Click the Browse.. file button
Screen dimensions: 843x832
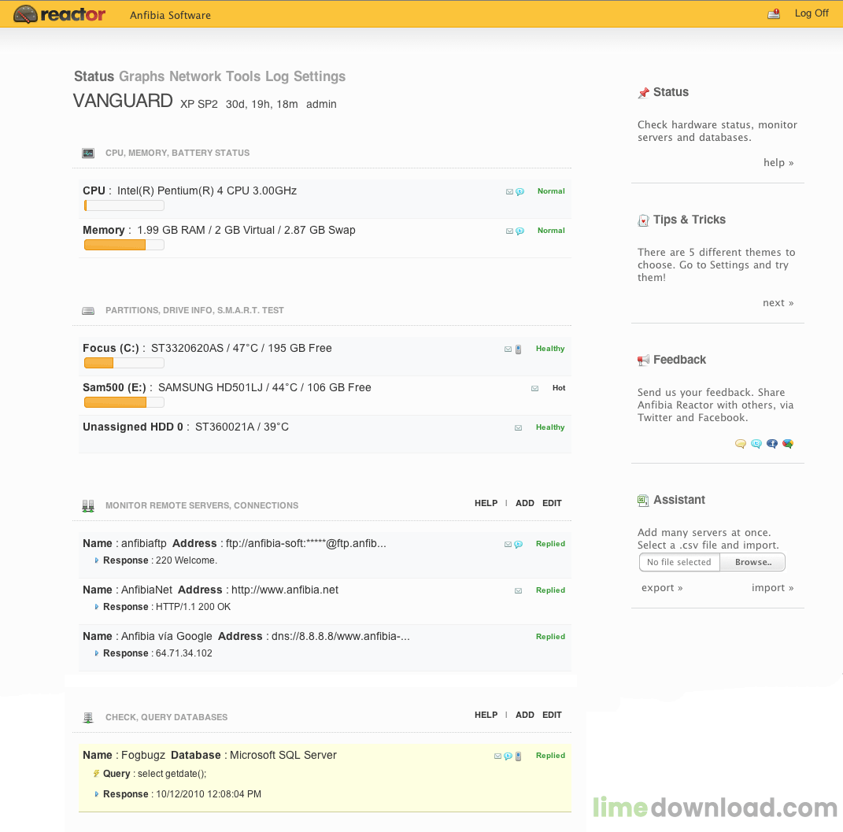point(752,562)
